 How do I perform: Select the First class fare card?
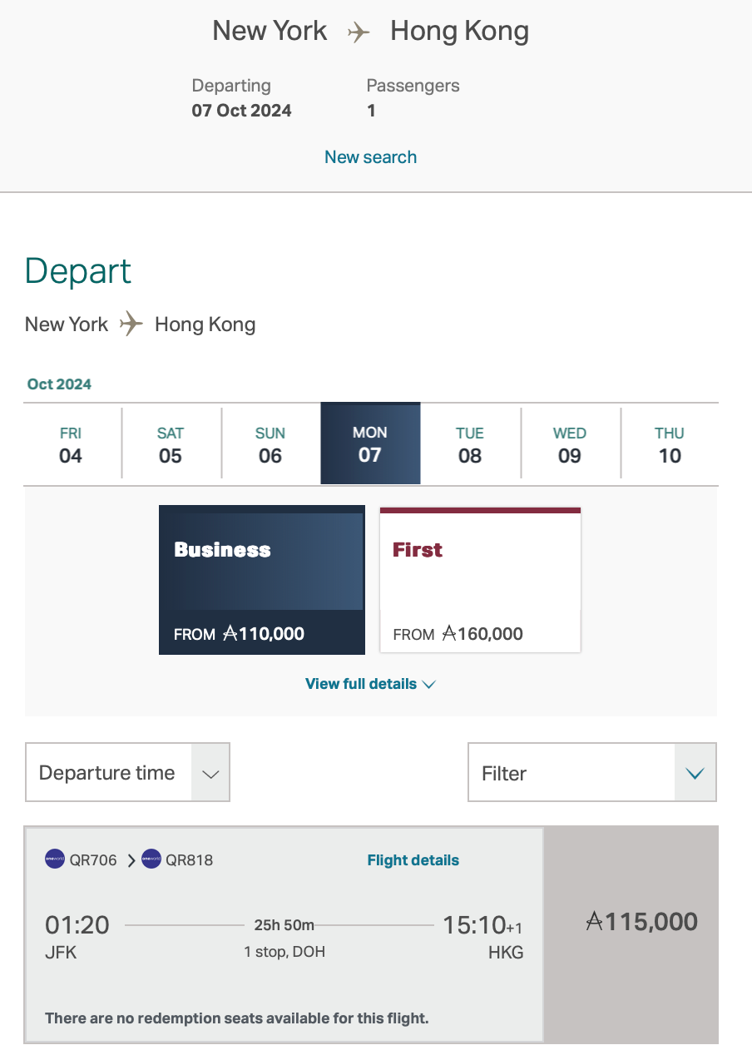pyautogui.click(x=480, y=580)
